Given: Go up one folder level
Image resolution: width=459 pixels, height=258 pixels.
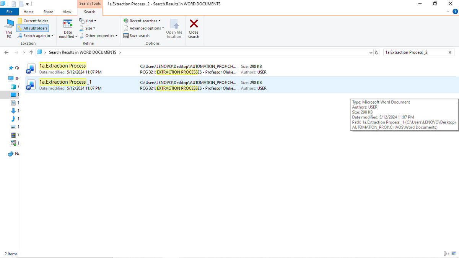Looking at the screenshot, I should pyautogui.click(x=31, y=52).
